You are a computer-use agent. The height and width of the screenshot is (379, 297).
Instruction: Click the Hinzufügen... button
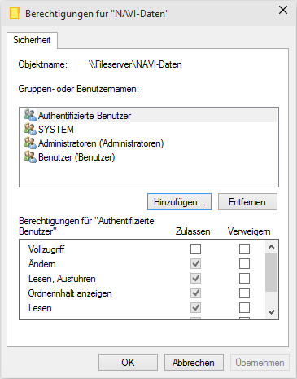(x=179, y=202)
